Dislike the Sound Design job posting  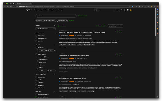[117, 55]
